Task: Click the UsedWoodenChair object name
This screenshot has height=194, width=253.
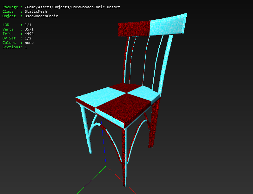Action: click(x=41, y=16)
